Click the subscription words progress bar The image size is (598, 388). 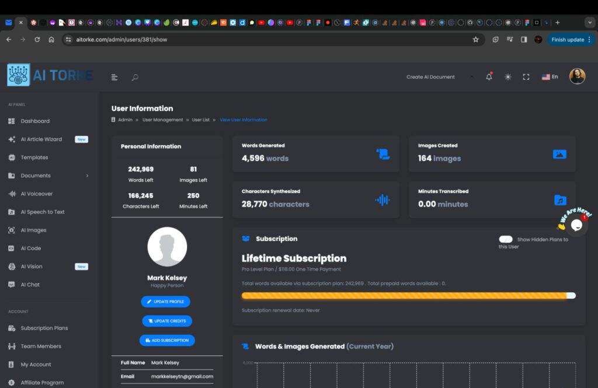(x=408, y=296)
